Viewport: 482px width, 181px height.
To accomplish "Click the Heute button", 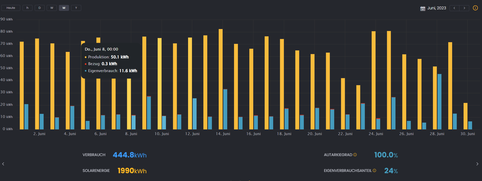I will click(11, 8).
